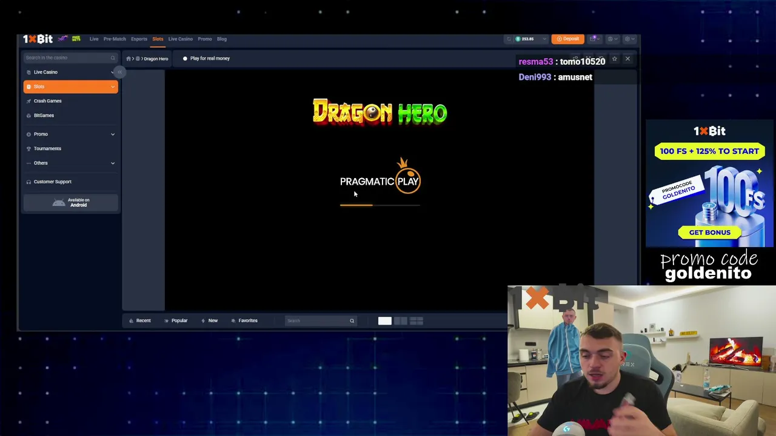Select the Slots tab in top navigation
776x436 pixels.
(x=158, y=39)
